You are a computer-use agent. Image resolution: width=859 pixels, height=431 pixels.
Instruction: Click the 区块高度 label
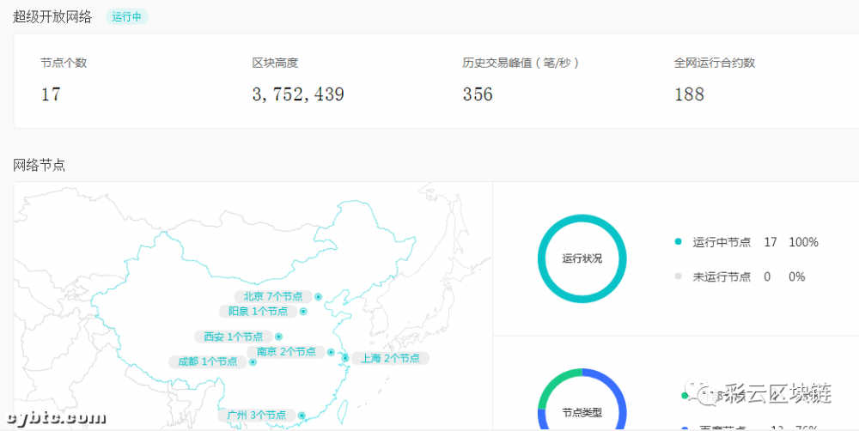coord(275,63)
